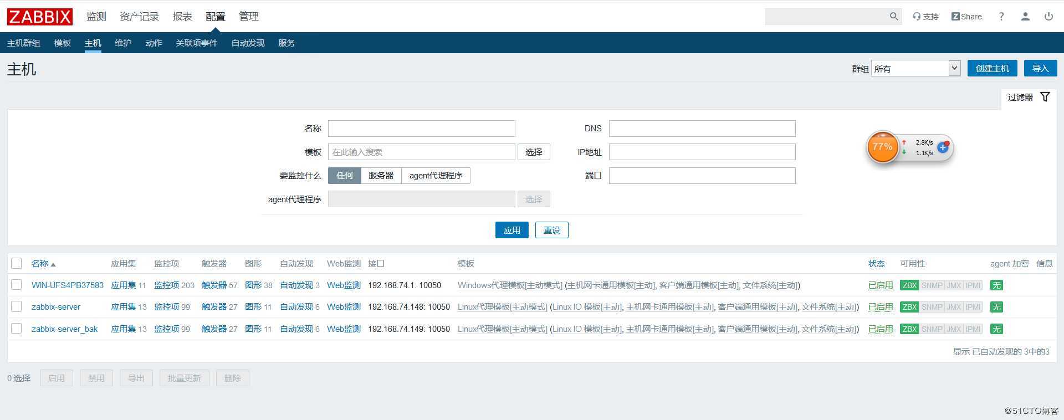Image resolution: width=1064 pixels, height=420 pixels.
Task: Check the zabbix-server row checkbox
Action: [x=17, y=306]
